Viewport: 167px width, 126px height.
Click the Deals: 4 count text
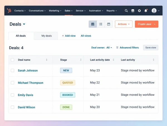[x=16, y=48]
